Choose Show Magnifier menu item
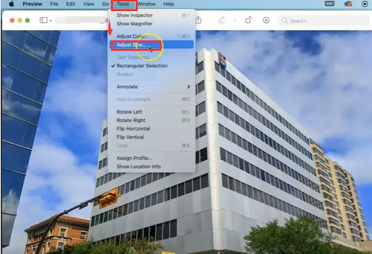Image resolution: width=372 pixels, height=254 pixels. [x=151, y=24]
